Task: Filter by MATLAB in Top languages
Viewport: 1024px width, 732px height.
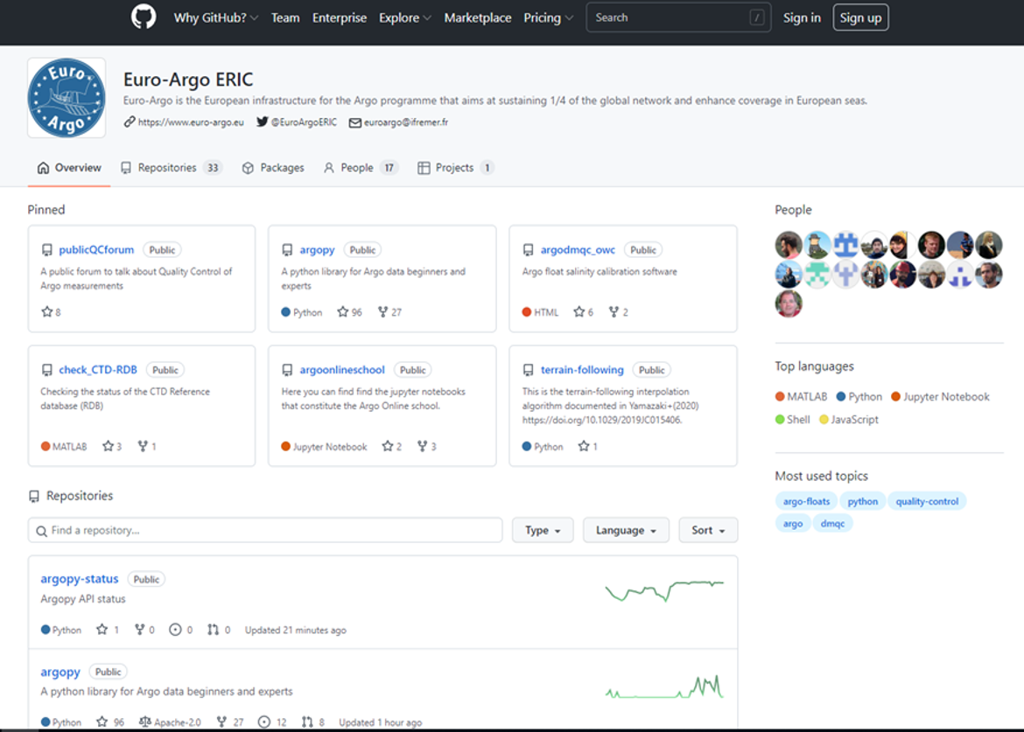Action: click(802, 397)
